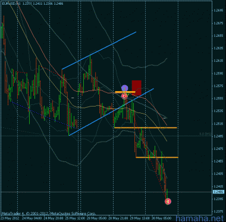Select the purple circle marker on the chart
The width and height of the screenshot is (226, 222).
(124, 88)
